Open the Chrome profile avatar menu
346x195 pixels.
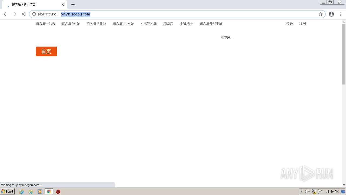[x=331, y=14]
